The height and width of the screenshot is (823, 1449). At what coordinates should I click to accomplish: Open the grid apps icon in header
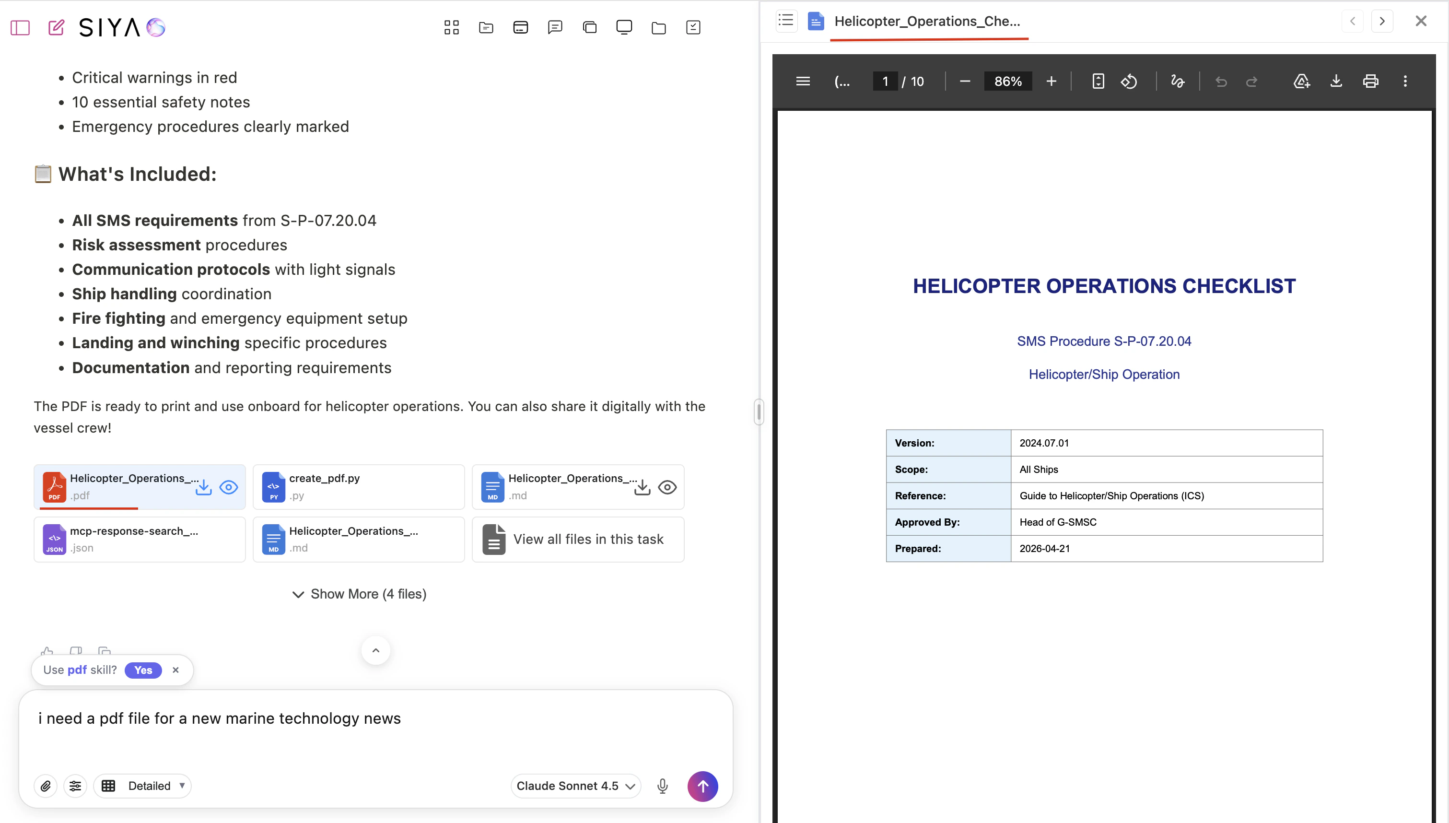(x=451, y=27)
